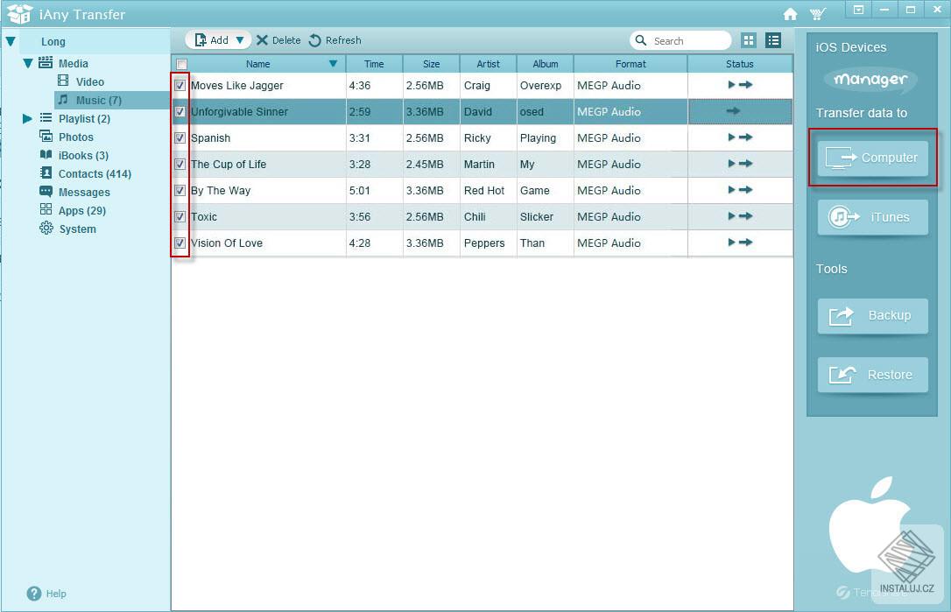Open iOS Devices Manager logo
Viewport: 951px width, 612px height.
click(870, 80)
